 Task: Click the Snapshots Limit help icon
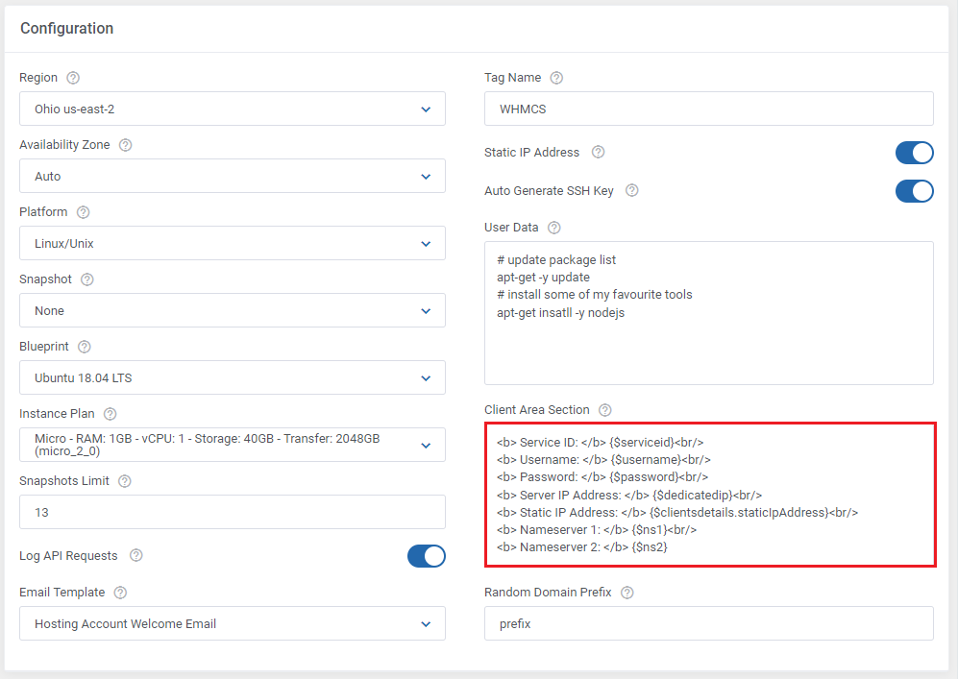(x=125, y=480)
